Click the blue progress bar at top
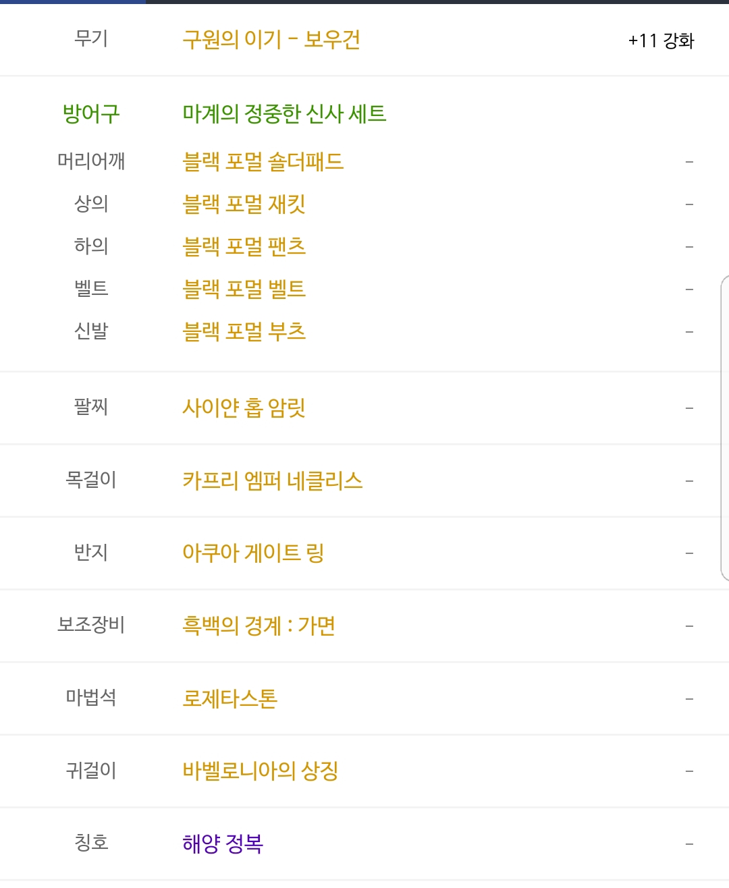The width and height of the screenshot is (729, 888). click(x=73, y=2)
